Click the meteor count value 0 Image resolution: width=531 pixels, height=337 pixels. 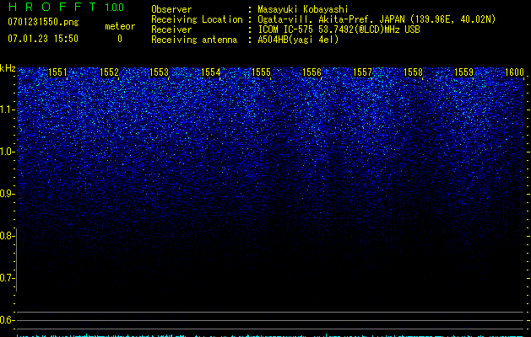(x=120, y=39)
